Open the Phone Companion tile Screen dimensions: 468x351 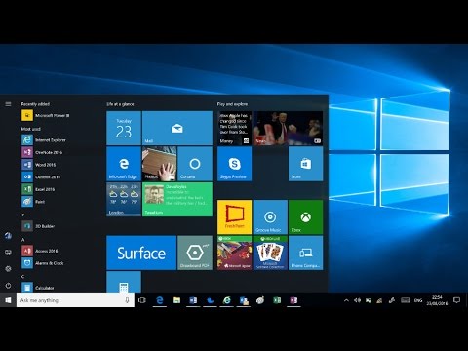pos(305,253)
